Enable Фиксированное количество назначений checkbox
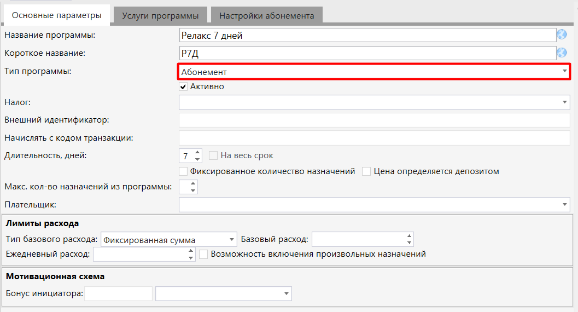 click(184, 171)
